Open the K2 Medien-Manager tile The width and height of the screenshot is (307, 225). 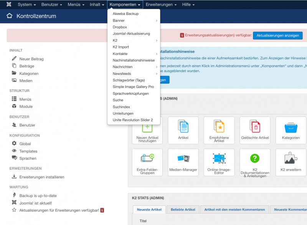tap(183, 162)
